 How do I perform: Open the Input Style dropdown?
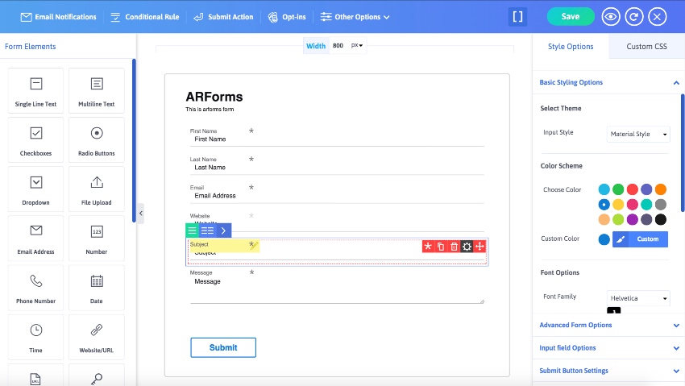[638, 134]
